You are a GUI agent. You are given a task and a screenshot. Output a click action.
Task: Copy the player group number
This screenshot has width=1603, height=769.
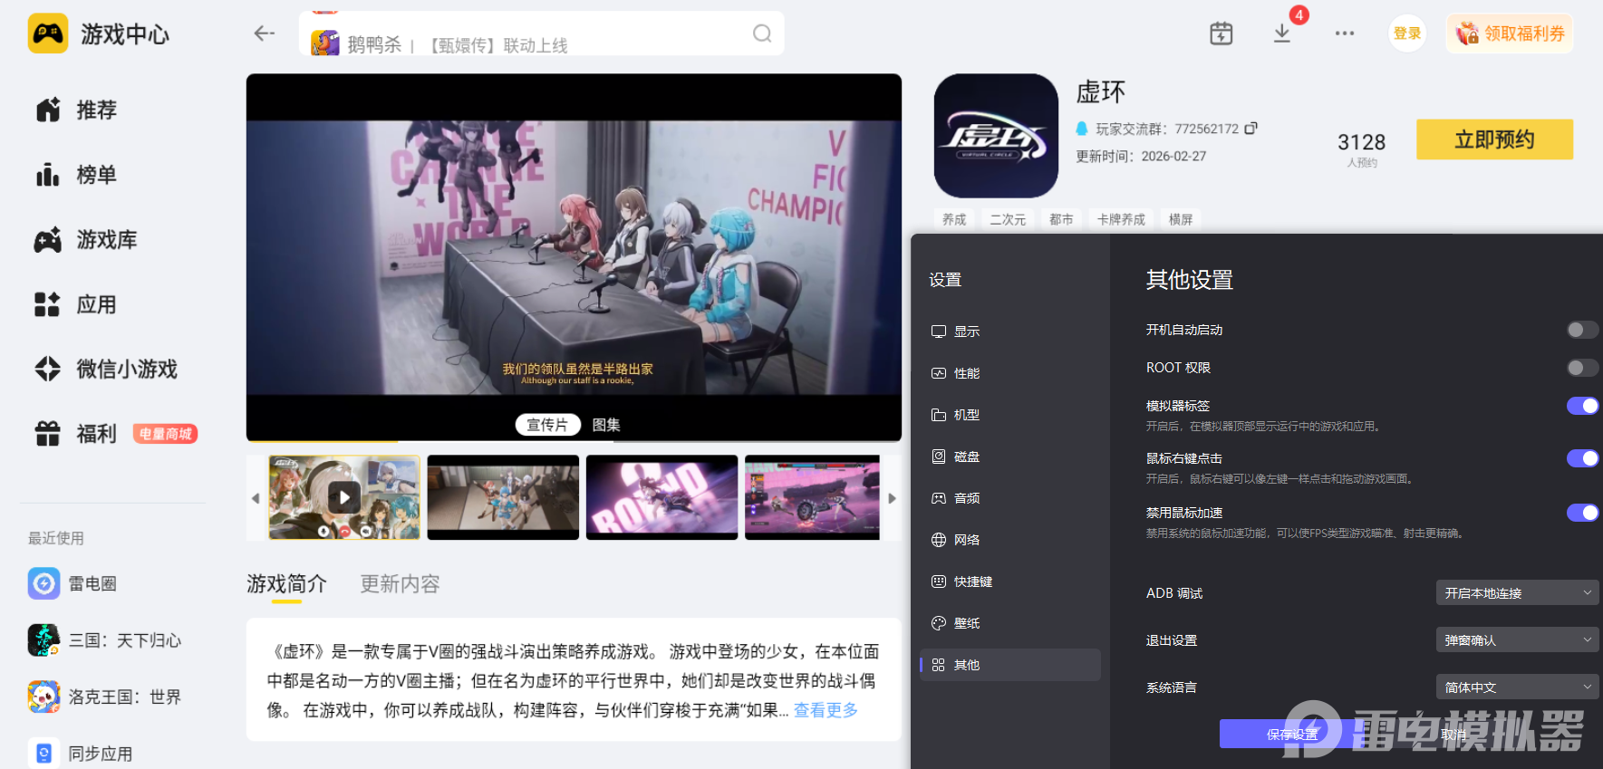click(1251, 129)
